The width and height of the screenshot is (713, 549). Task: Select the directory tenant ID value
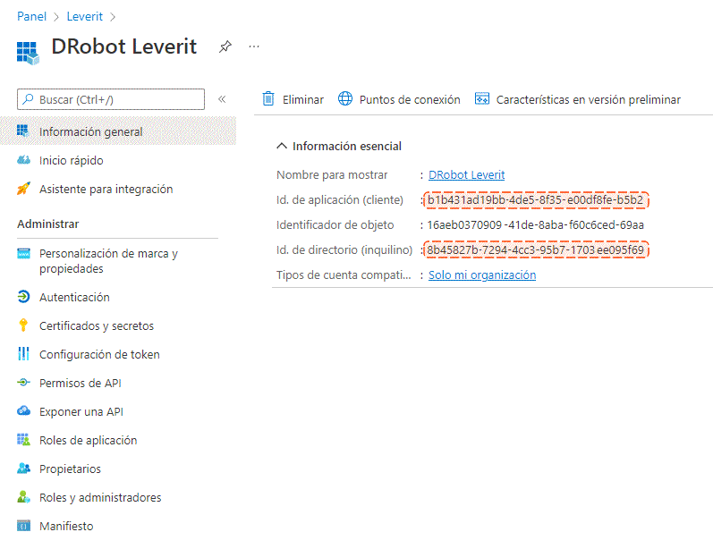(536, 250)
